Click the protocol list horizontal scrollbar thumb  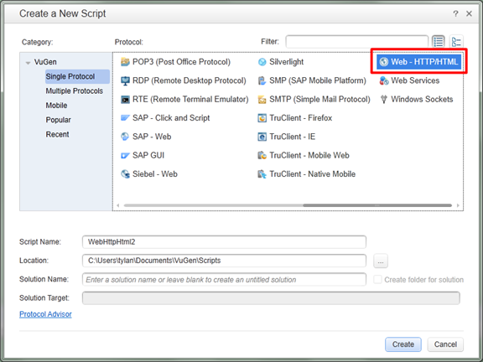pyautogui.click(x=377, y=205)
